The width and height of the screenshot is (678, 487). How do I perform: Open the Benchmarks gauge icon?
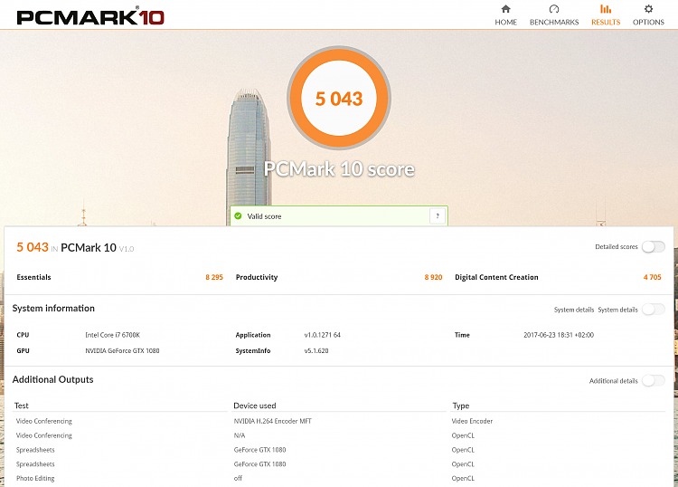[x=554, y=9]
